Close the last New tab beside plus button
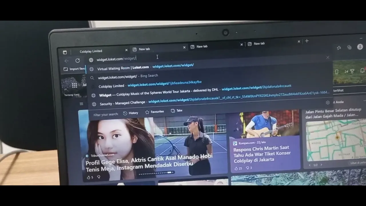 (299, 41)
